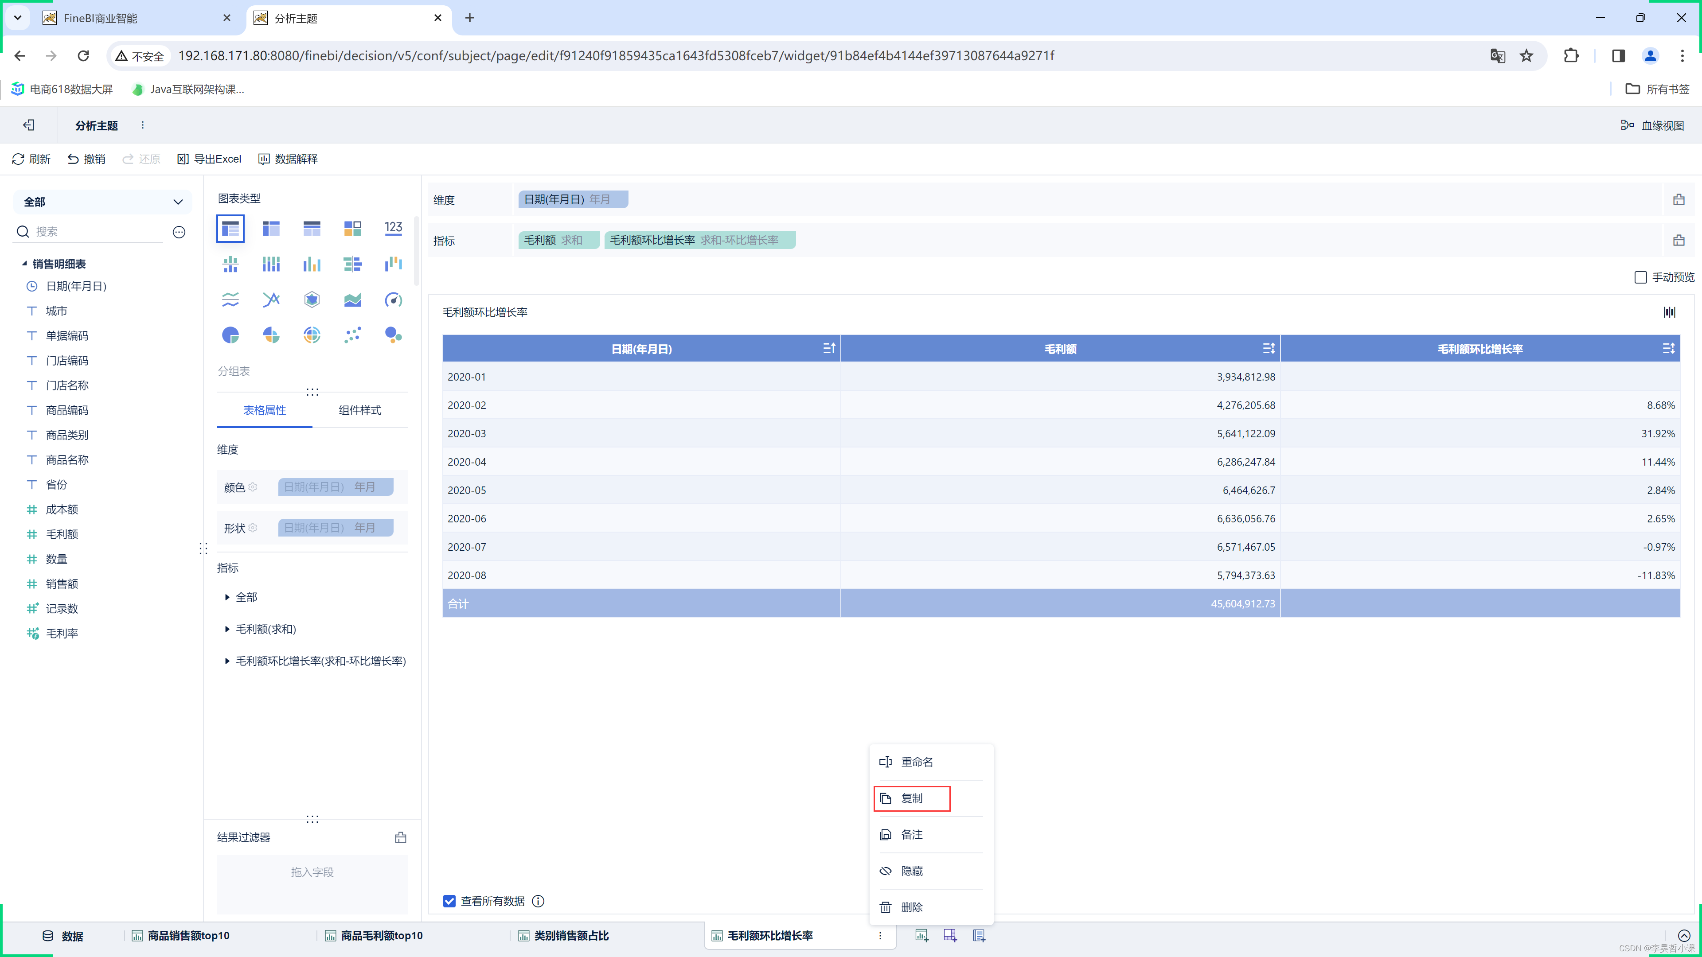
Task: Pick the gauge dashboard chart icon
Action: coord(394,300)
